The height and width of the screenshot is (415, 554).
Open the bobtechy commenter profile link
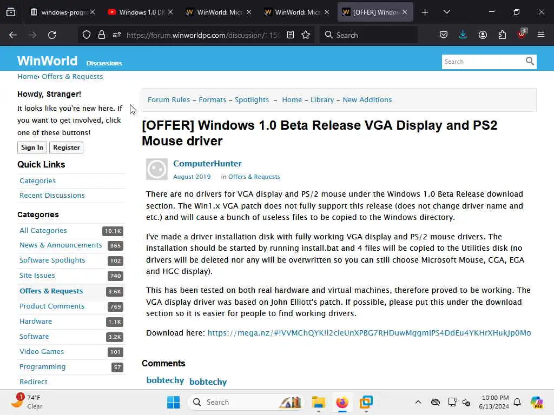pos(208,382)
